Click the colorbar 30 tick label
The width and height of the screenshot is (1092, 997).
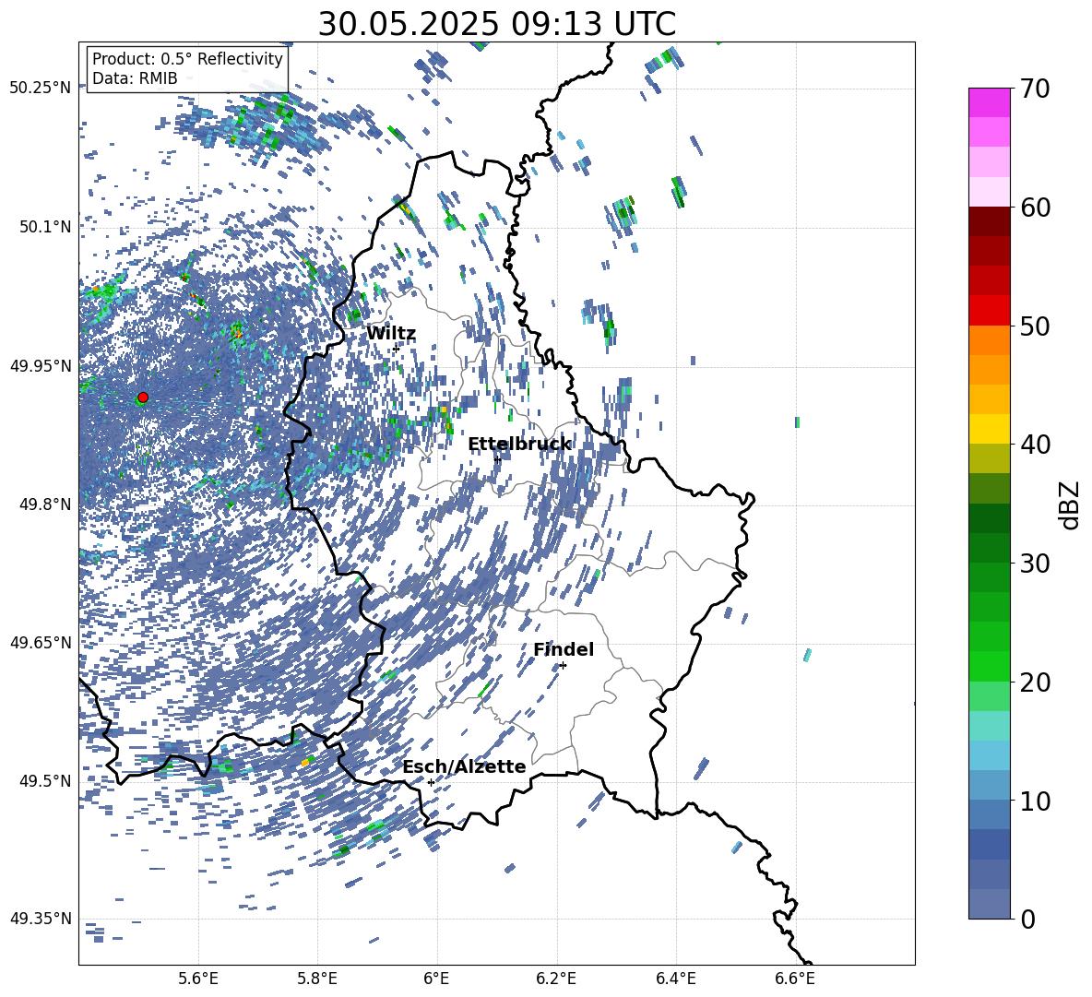tap(1035, 564)
